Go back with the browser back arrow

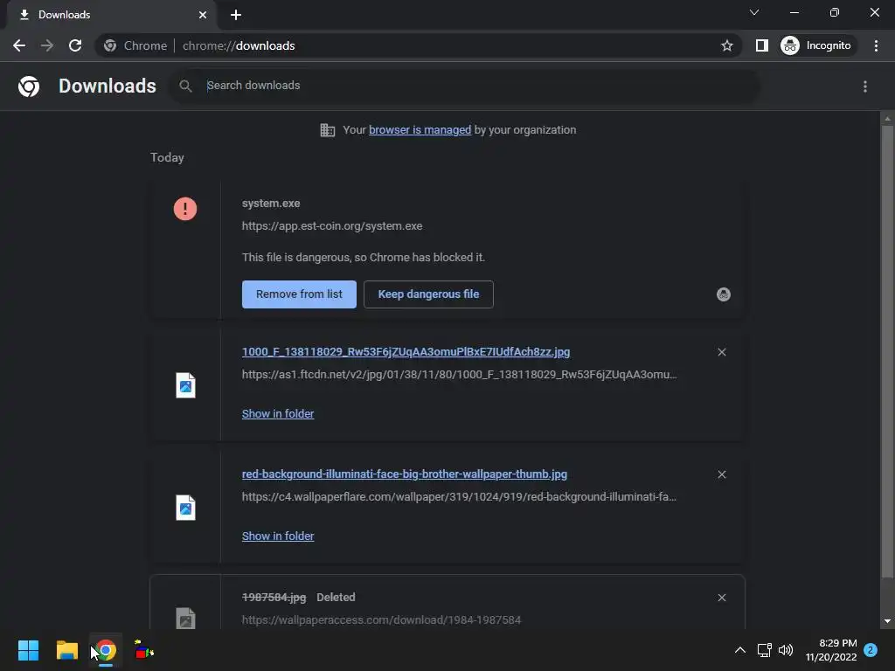pyautogui.click(x=19, y=45)
